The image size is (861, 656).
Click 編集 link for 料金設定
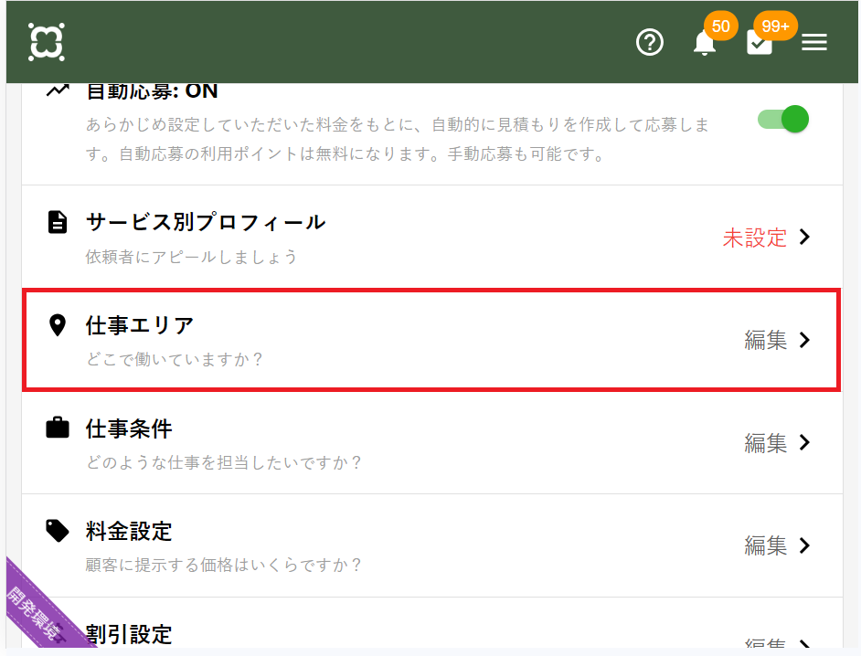pyautogui.click(x=765, y=546)
